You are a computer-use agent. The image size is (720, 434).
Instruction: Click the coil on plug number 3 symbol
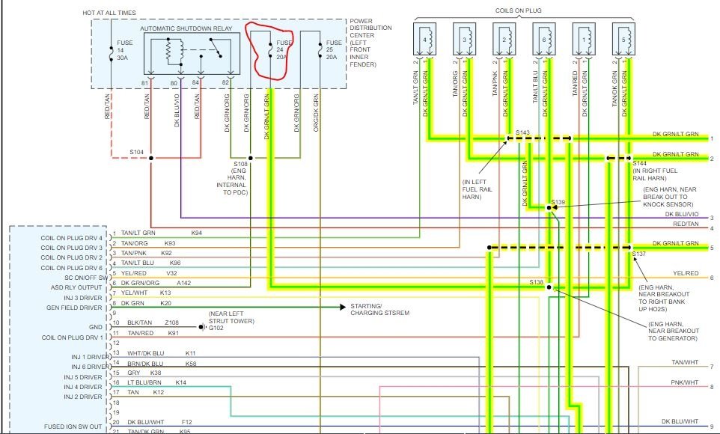(x=464, y=40)
